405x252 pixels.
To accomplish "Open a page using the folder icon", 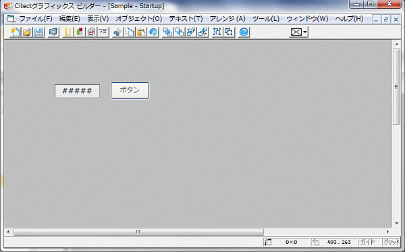I will 27,32.
